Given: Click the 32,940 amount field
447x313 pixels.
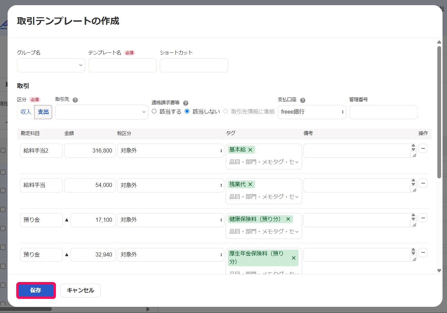Looking at the screenshot, I should coord(93,255).
